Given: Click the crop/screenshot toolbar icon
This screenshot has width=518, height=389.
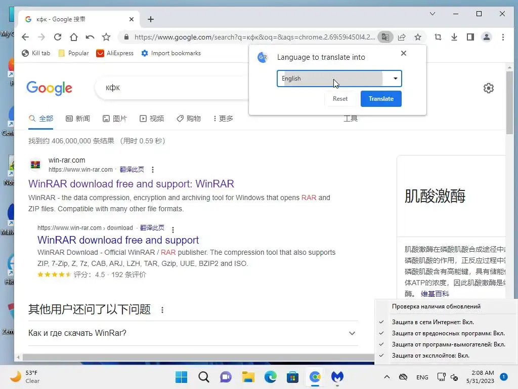Looking at the screenshot, I should pyautogui.click(x=438, y=37).
